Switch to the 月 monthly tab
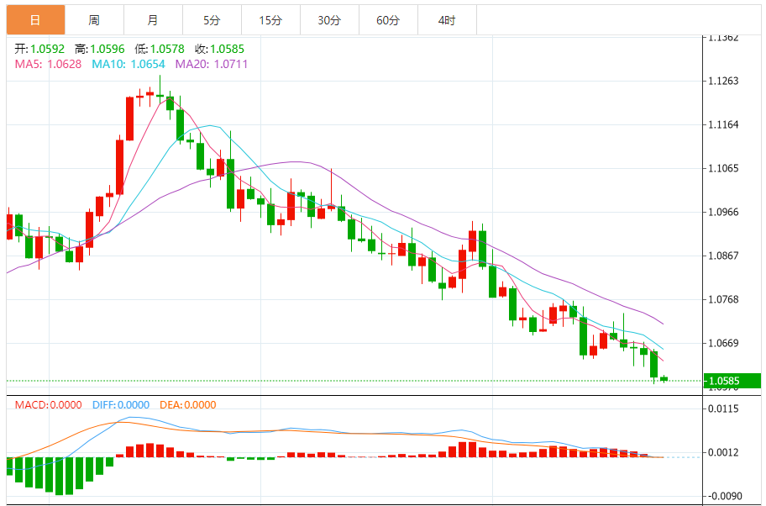The image size is (766, 506). tap(153, 20)
